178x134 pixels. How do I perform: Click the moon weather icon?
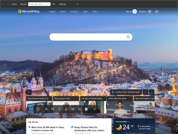pyautogui.click(x=119, y=127)
